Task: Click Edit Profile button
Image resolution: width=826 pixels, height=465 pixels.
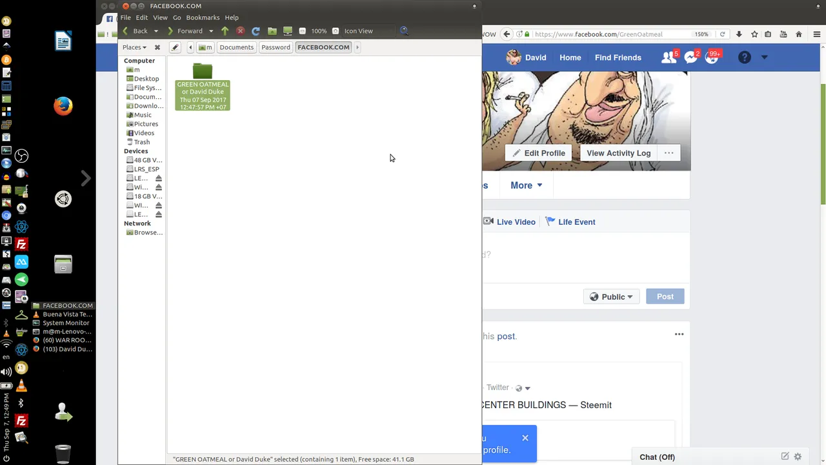Action: pos(539,153)
